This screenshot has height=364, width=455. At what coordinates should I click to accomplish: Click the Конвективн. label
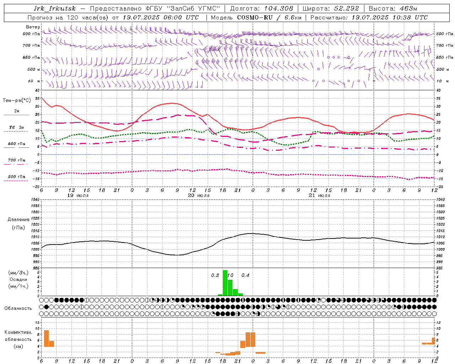click(x=18, y=332)
